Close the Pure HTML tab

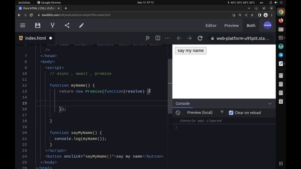(x=58, y=8)
